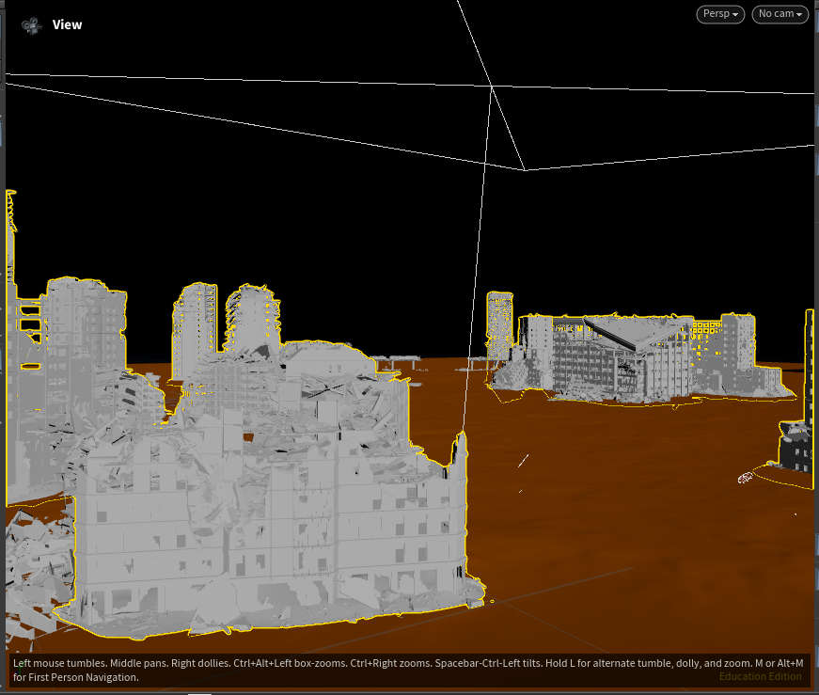
Task: Click the Persp dropdown arrow
Action: point(735,15)
